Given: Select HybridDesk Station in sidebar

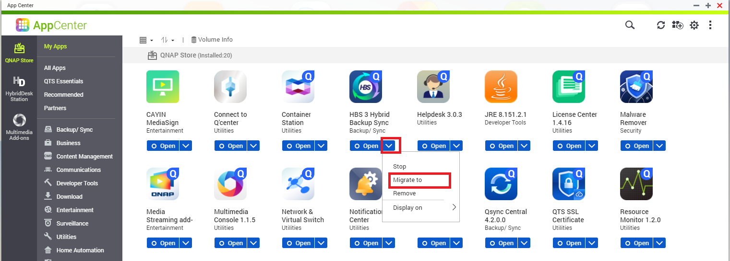Looking at the screenshot, I should (x=19, y=89).
